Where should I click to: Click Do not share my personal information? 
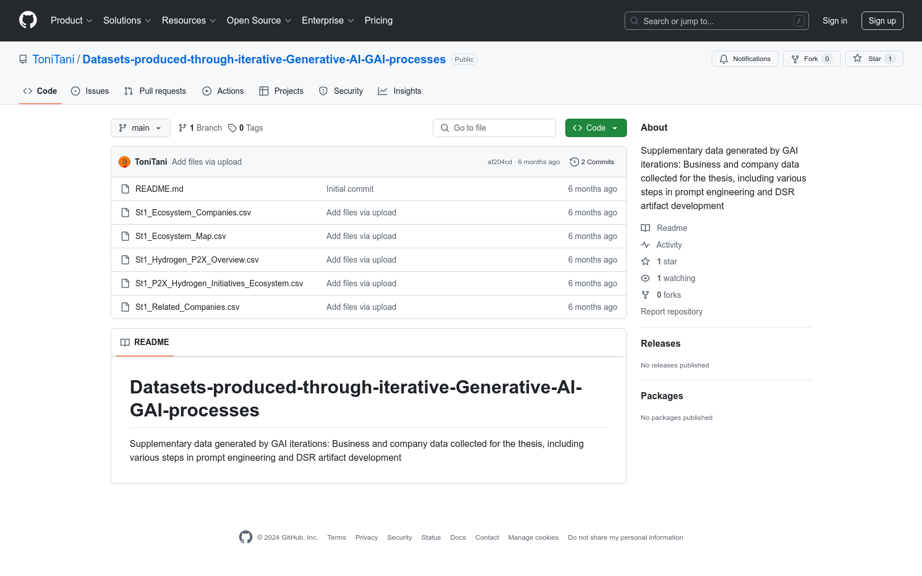point(625,537)
